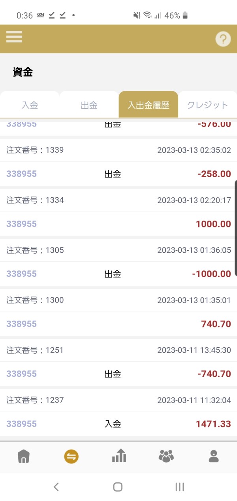Open Android recent apps button
Viewport: 237px width, 501px height.
180,487
